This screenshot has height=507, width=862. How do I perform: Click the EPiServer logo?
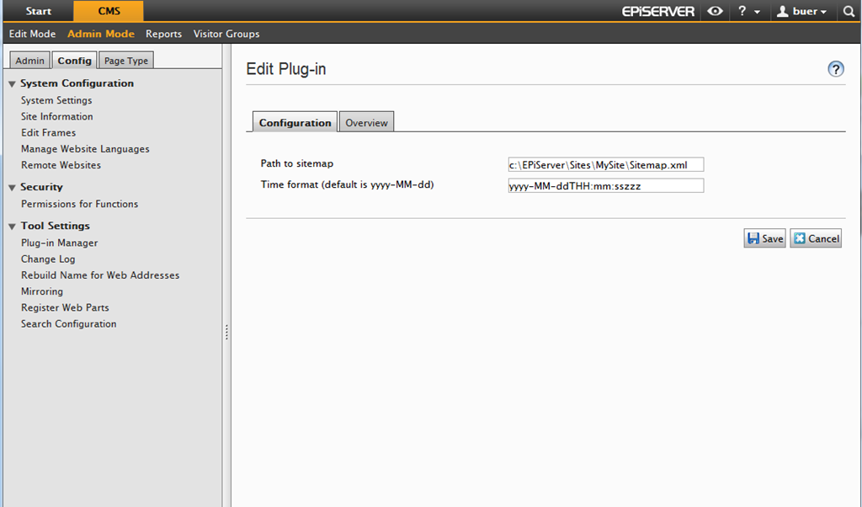coord(658,12)
